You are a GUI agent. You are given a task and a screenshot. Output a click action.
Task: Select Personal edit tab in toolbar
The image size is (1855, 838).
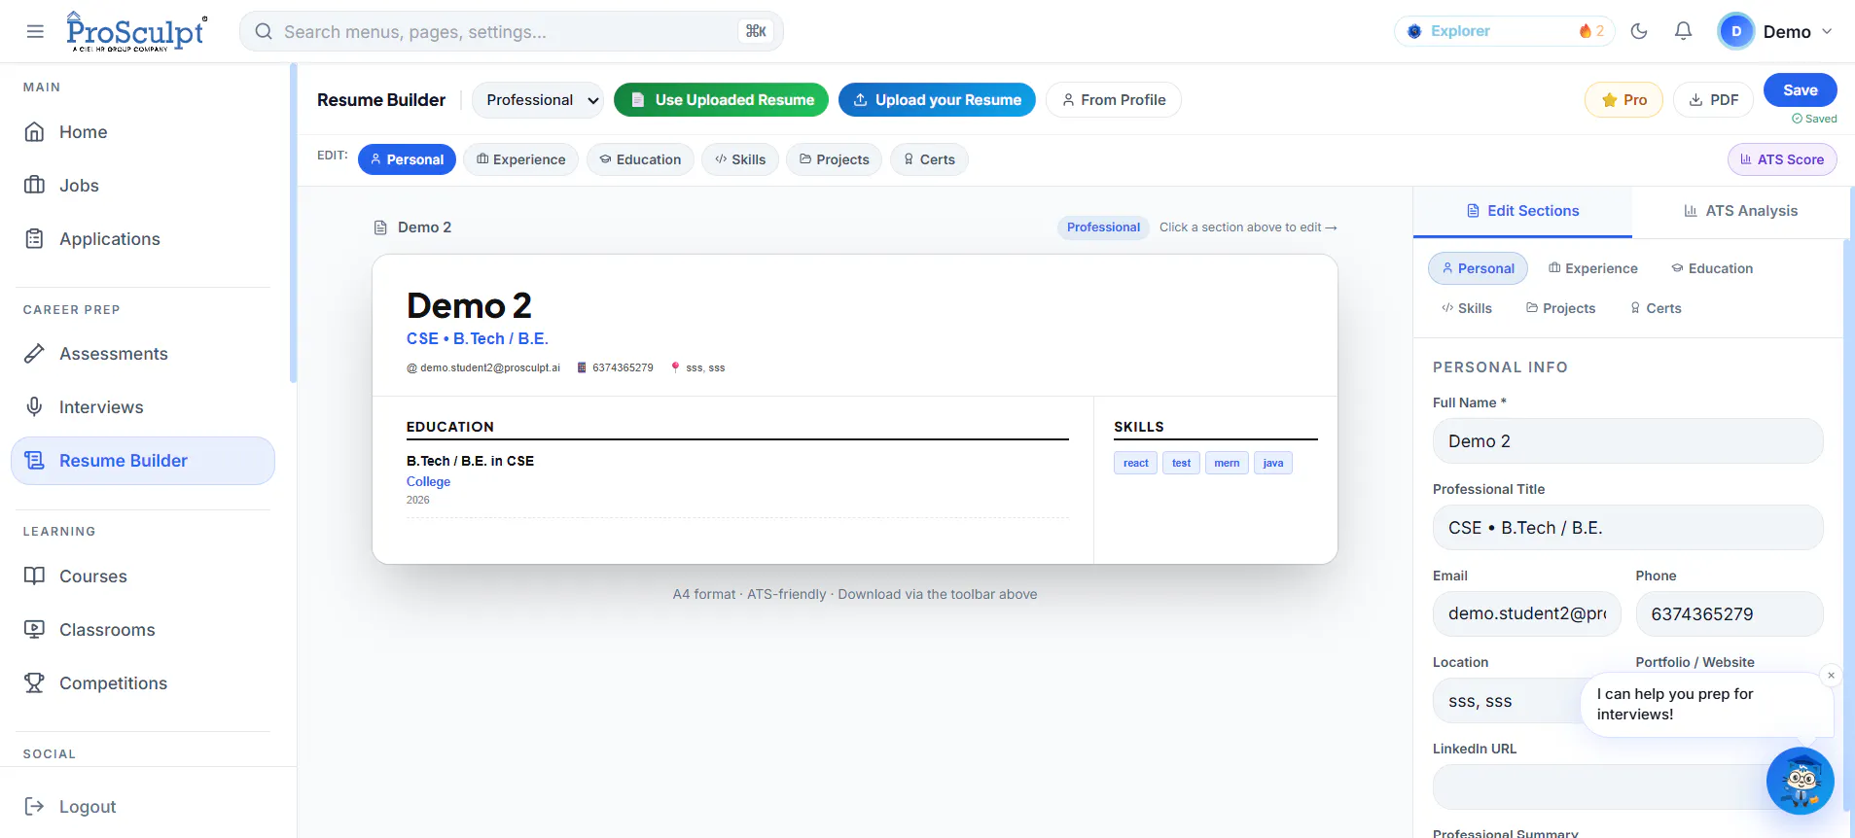[x=407, y=159]
